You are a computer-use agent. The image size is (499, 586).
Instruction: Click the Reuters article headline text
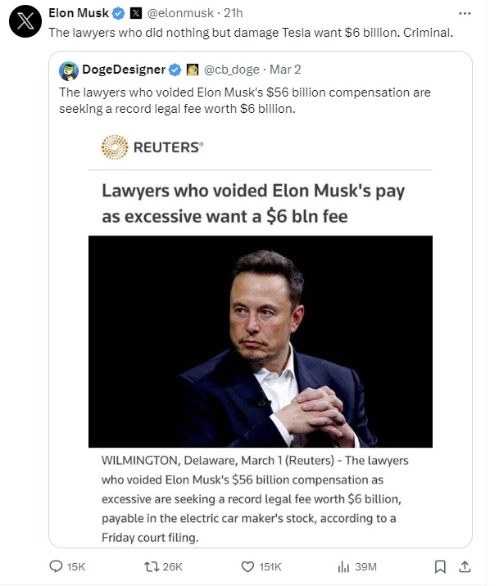[x=252, y=204]
